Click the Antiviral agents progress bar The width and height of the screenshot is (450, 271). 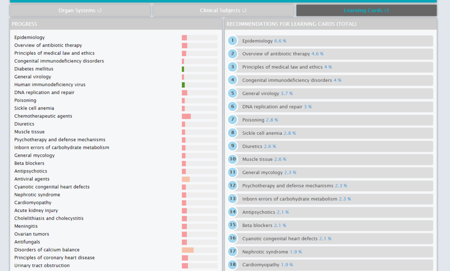coord(199,179)
